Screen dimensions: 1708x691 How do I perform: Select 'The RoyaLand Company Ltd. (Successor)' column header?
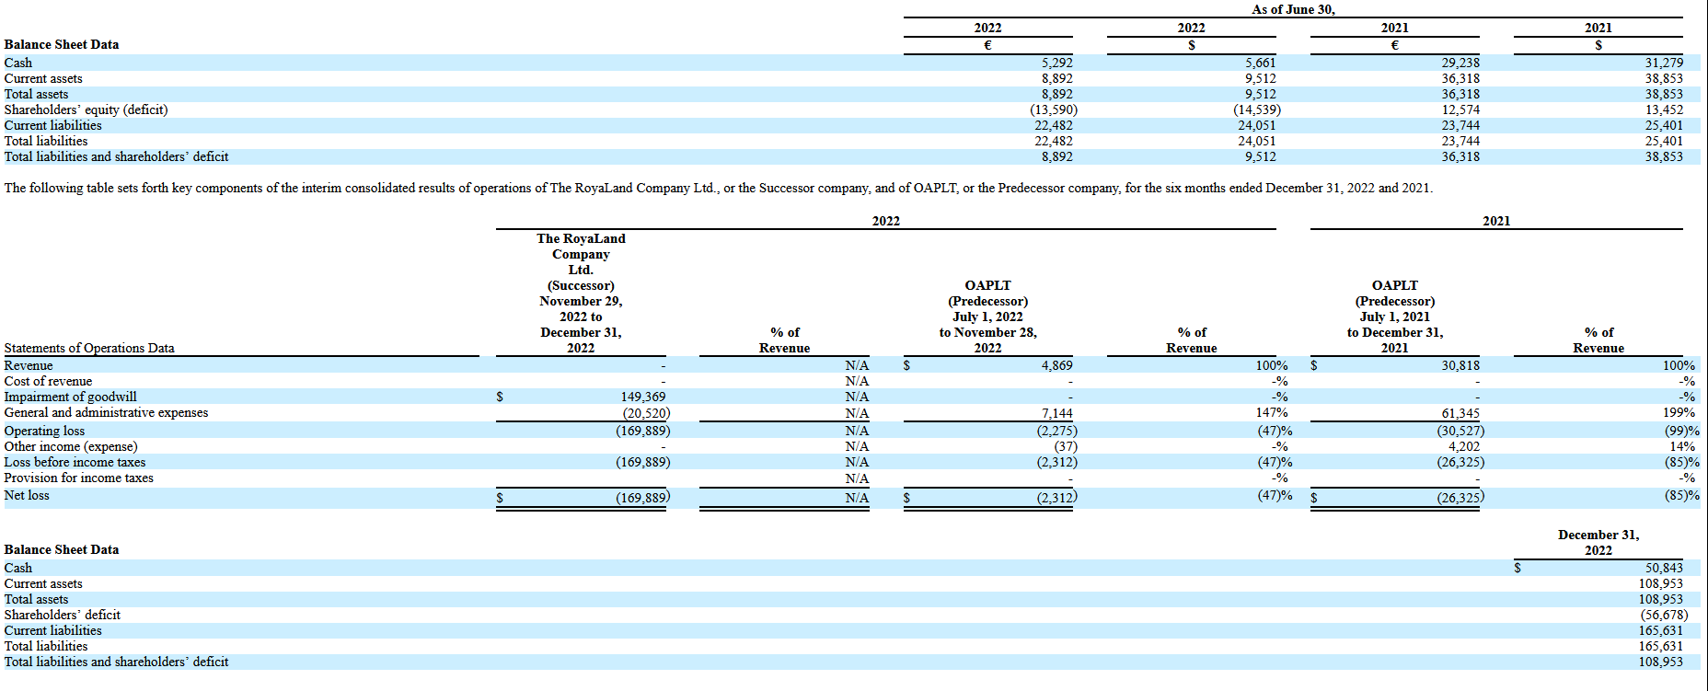pos(581,293)
